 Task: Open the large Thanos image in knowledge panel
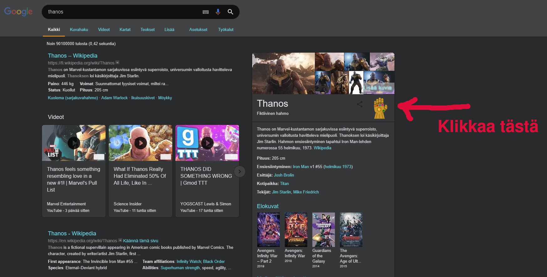pos(284,73)
